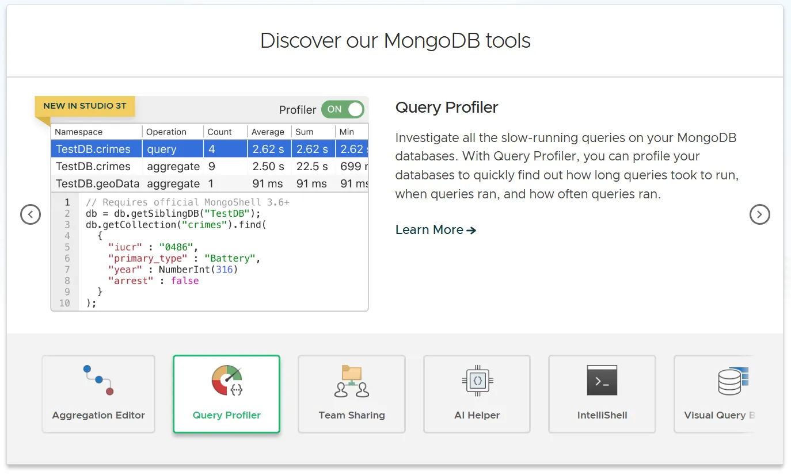
Task: Click the Aggregation Editor pipeline icon
Action: point(98,380)
